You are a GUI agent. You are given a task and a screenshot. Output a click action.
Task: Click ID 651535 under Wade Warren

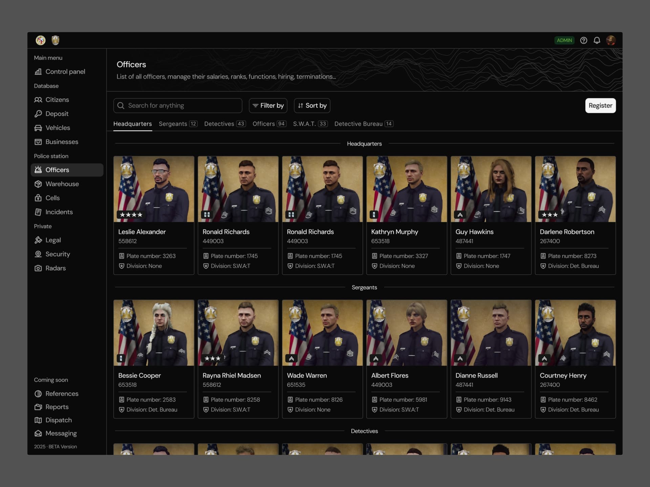click(296, 385)
